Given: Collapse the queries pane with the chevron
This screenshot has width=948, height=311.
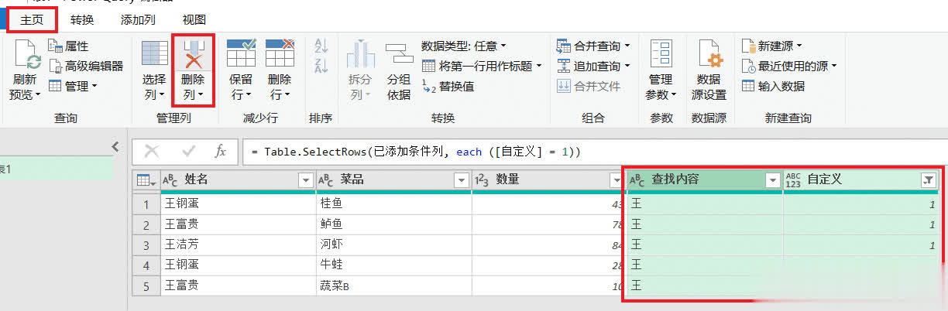Looking at the screenshot, I should click(115, 146).
